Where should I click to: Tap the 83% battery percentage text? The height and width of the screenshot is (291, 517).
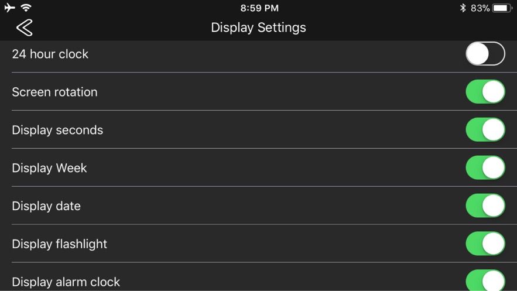pyautogui.click(x=480, y=8)
